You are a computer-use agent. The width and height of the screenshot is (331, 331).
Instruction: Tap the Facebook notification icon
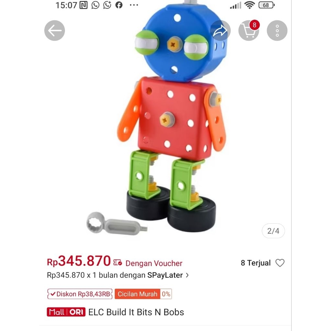119,5
